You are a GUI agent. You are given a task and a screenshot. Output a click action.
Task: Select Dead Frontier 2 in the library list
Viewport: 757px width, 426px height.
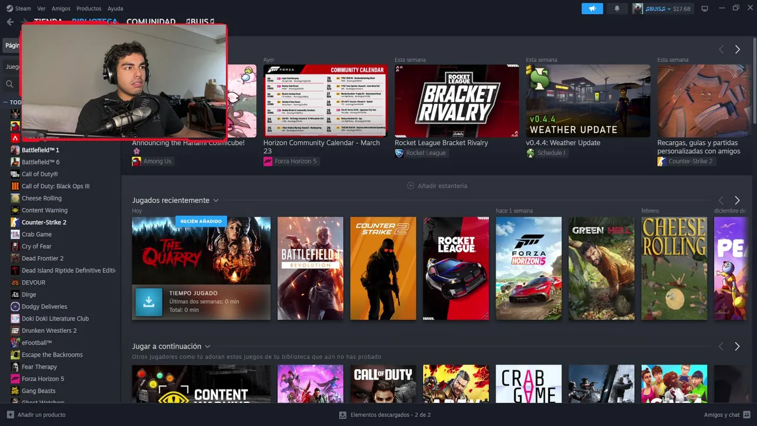coord(43,259)
